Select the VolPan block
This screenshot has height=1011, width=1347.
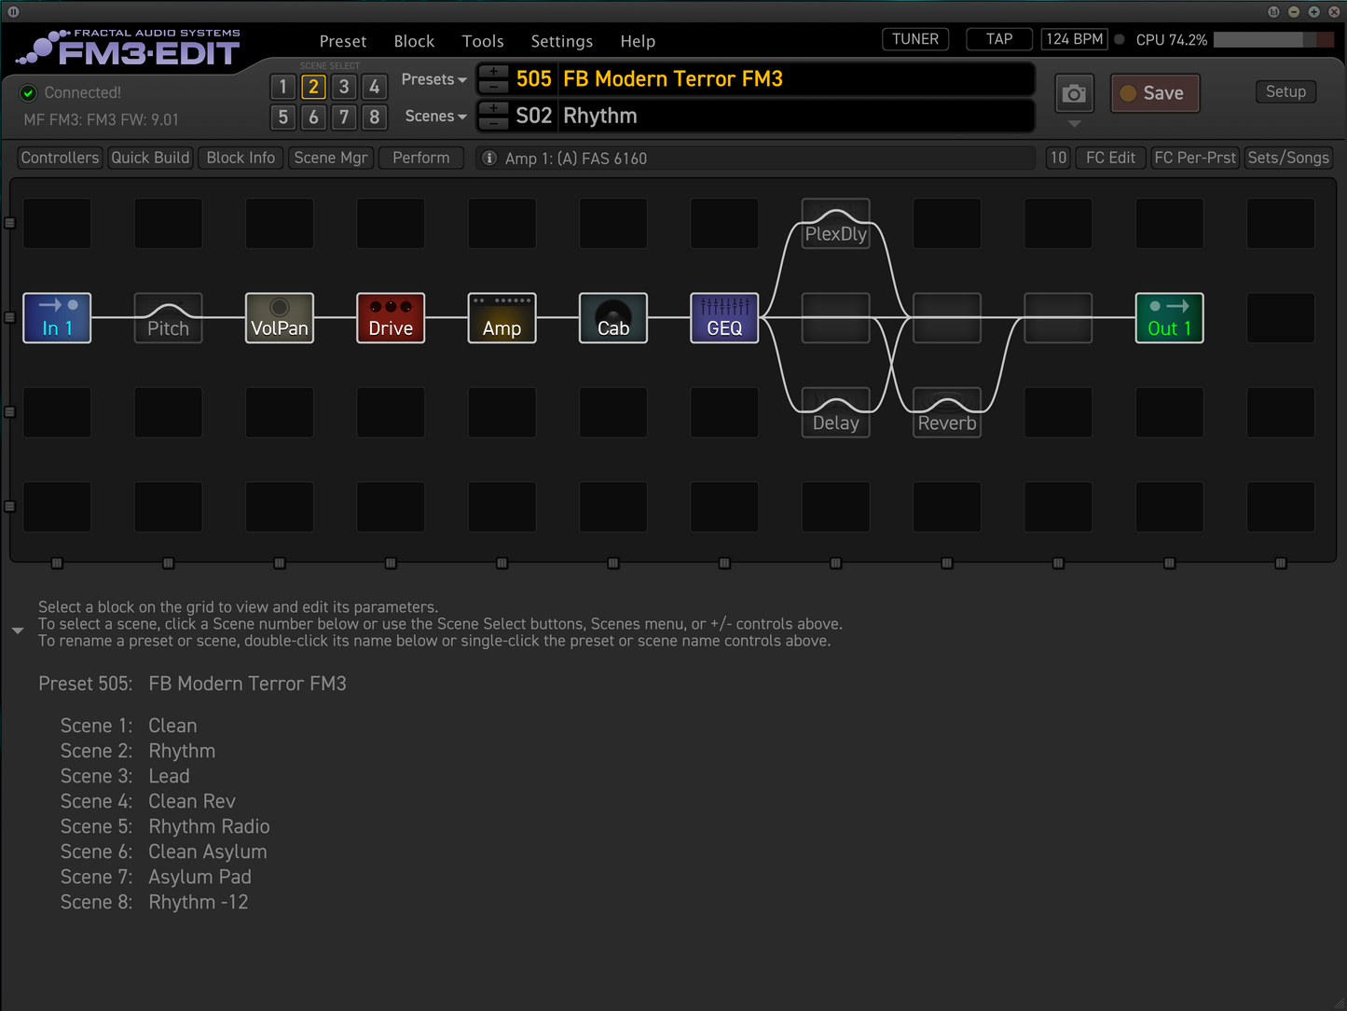280,318
